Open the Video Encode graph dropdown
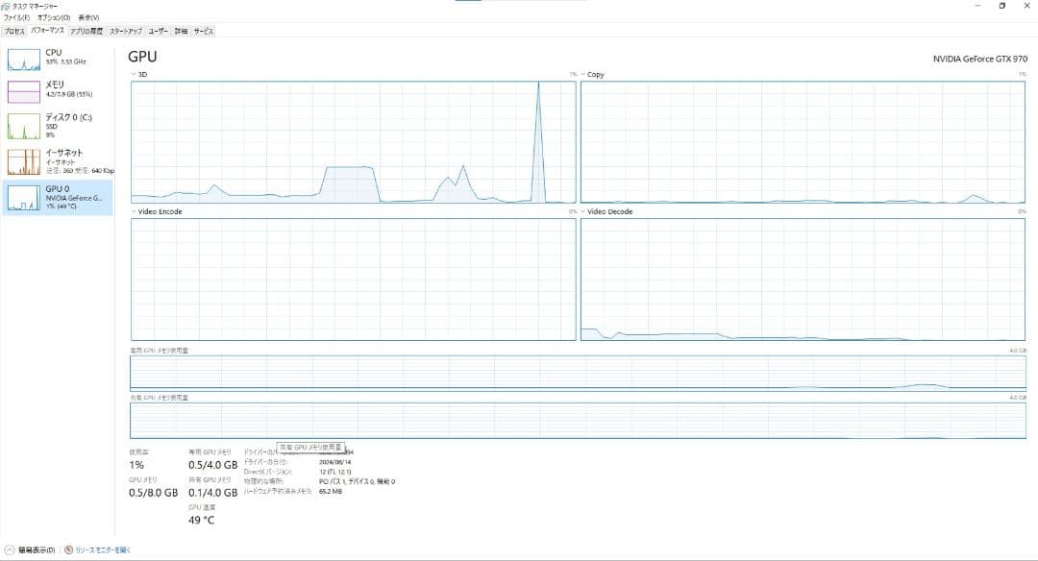The image size is (1038, 561). (133, 211)
